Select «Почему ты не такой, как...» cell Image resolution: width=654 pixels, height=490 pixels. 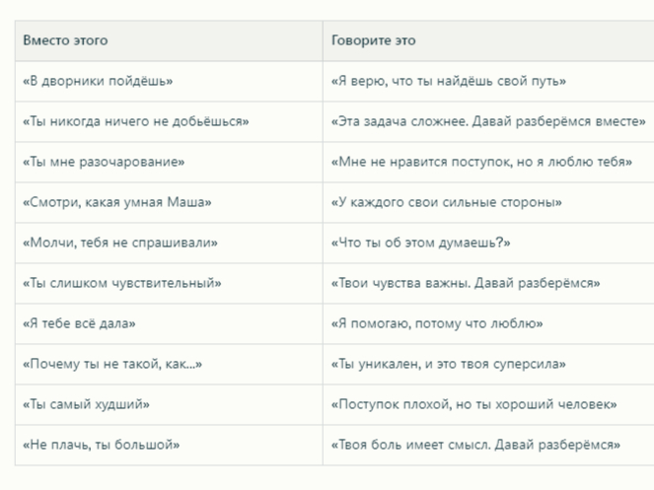(x=112, y=364)
